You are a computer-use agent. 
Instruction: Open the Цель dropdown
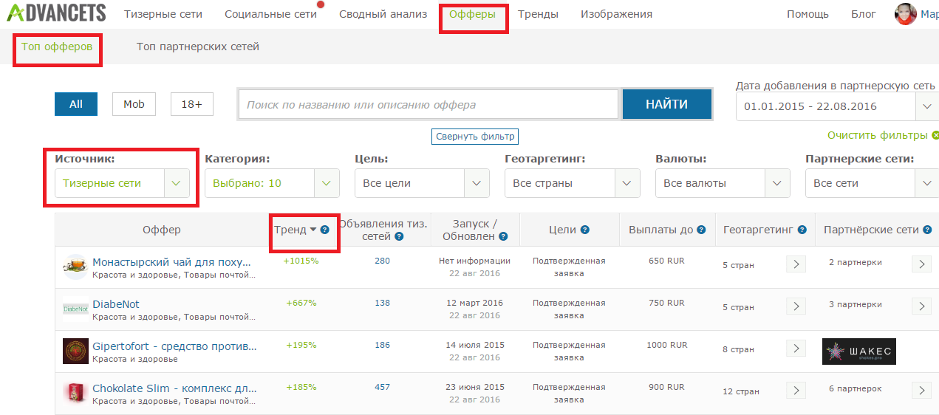tap(422, 183)
